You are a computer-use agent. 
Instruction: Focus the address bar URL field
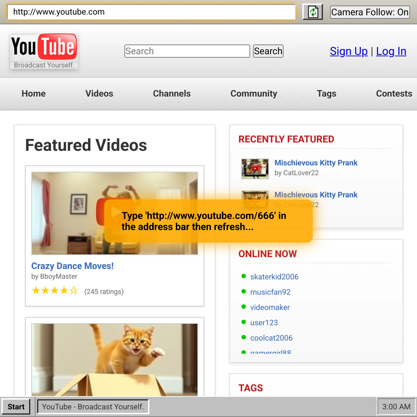(x=151, y=12)
